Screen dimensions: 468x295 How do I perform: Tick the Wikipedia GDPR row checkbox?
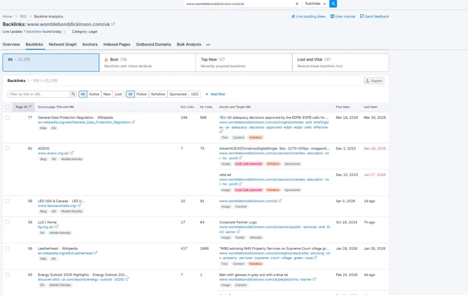pyautogui.click(x=7, y=118)
